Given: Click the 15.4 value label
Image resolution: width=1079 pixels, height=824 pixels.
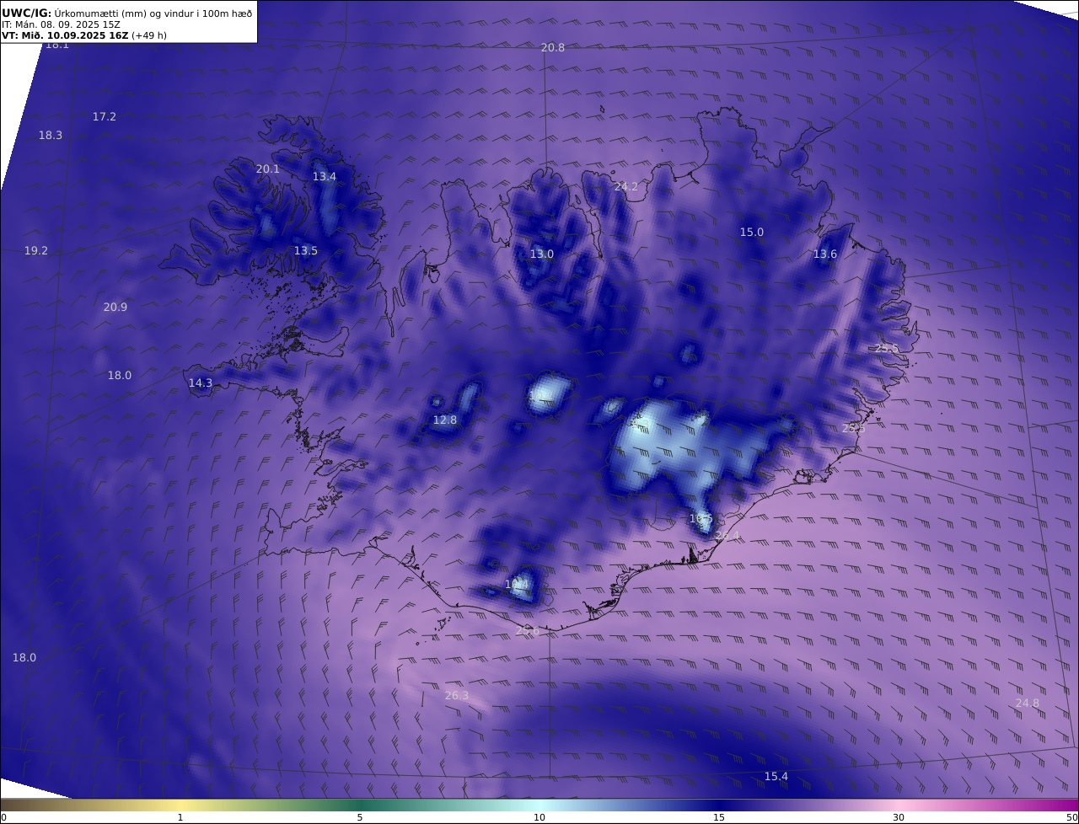Looking at the screenshot, I should click(x=776, y=777).
